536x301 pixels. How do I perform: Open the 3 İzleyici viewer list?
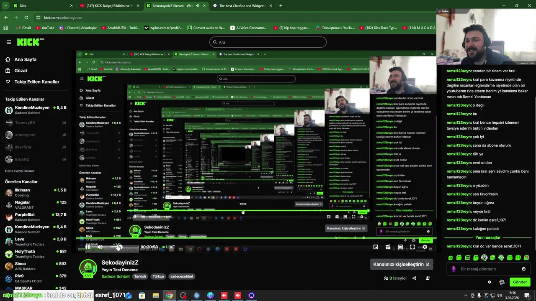(395, 278)
